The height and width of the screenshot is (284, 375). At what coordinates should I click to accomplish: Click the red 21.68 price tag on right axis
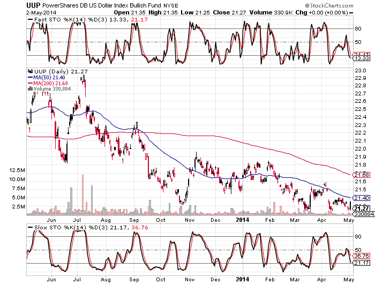tap(362, 175)
